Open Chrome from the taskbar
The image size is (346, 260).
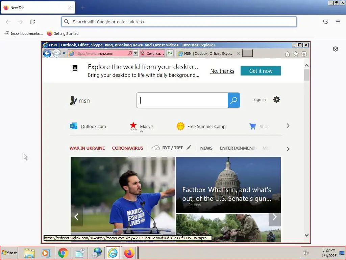click(x=63, y=253)
